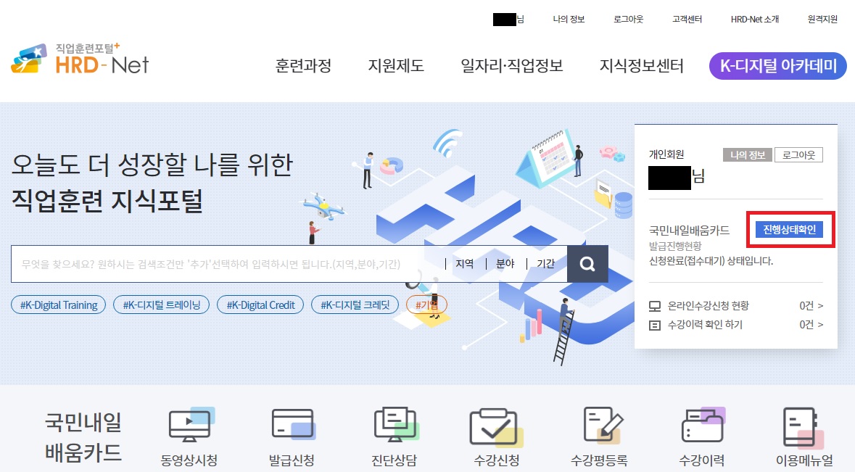Open the 동영상시청 icon

click(x=191, y=425)
